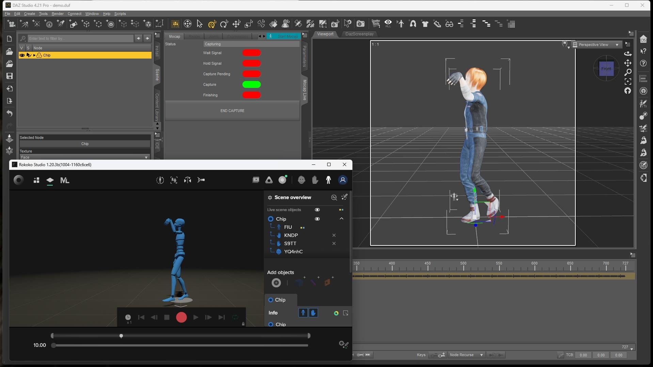Open the File menu
The image size is (653, 367).
pos(7,14)
